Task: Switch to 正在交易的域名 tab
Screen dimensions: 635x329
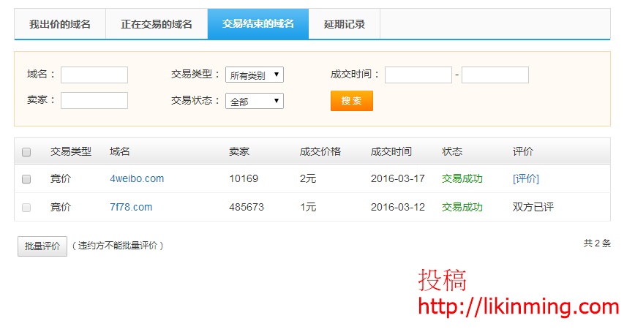Action: [157, 24]
